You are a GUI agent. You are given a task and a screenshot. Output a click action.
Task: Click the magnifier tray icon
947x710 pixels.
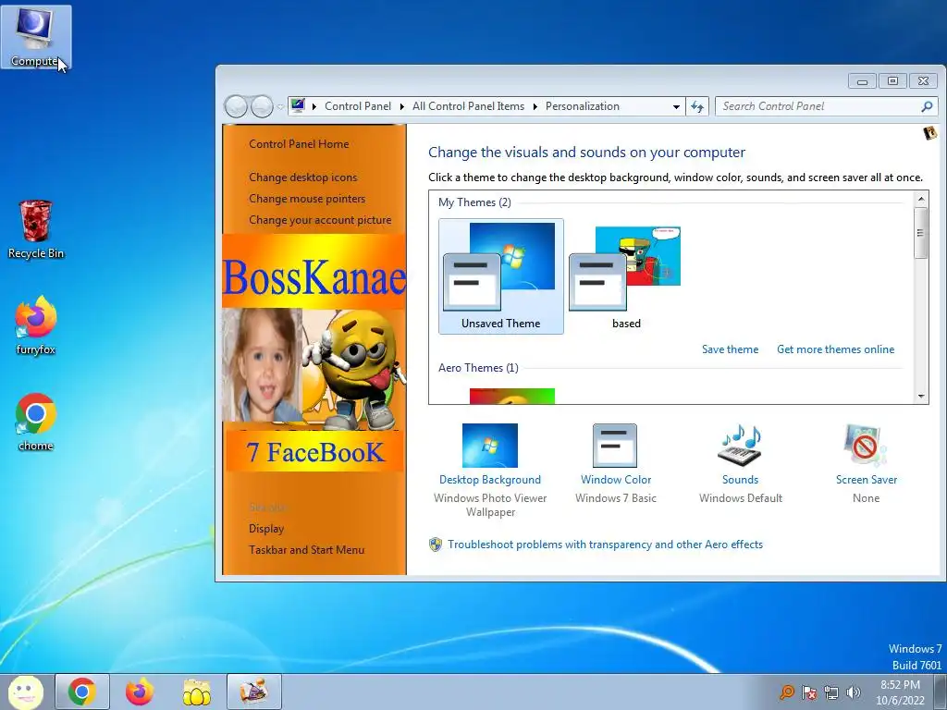point(786,692)
